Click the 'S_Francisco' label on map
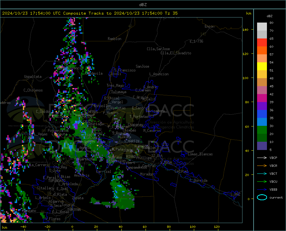Image resolution: width=286 pixels, height=231 pixels. (125, 70)
